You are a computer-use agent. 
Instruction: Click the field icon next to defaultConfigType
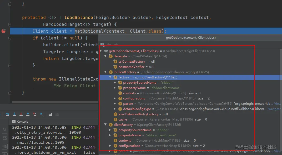pyautogui.click(x=120, y=109)
